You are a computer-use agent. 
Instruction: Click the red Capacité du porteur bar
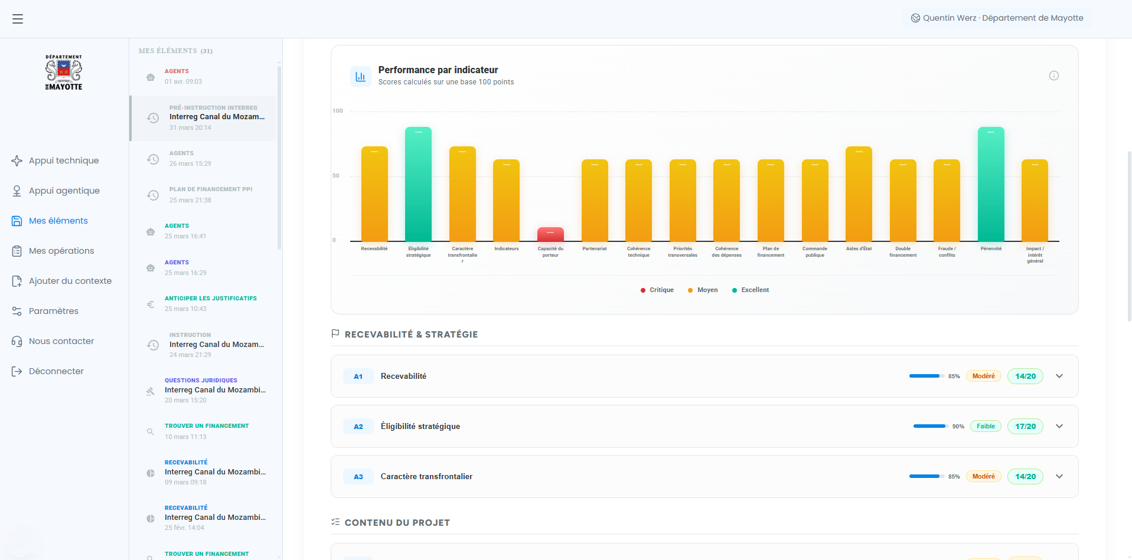550,234
